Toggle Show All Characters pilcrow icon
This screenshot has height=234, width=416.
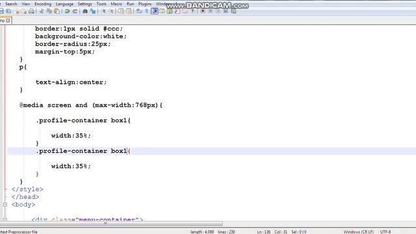pyautogui.click(x=147, y=11)
